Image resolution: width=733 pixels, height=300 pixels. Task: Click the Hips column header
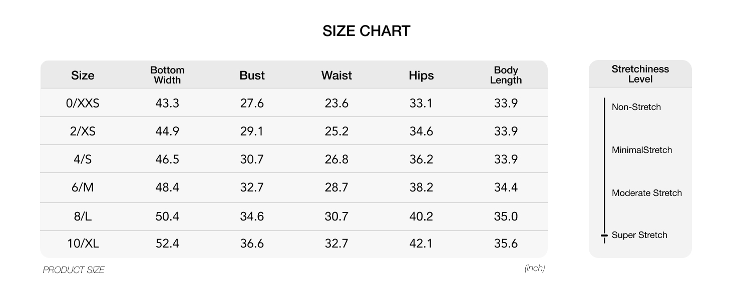(421, 75)
